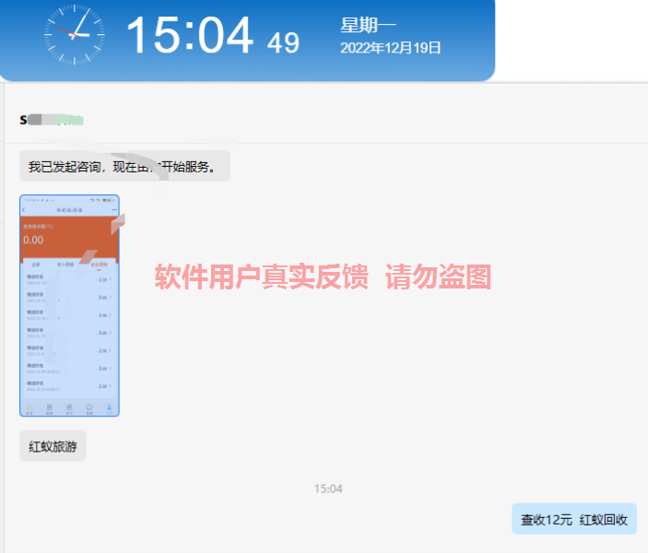The height and width of the screenshot is (553, 648).
Task: Click the 我已发起咨询 system message
Action: (124, 167)
